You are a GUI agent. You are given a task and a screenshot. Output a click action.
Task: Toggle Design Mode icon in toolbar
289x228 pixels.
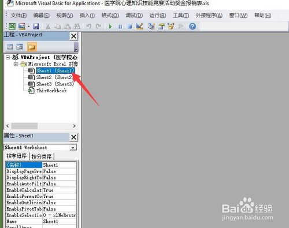pos(139,27)
